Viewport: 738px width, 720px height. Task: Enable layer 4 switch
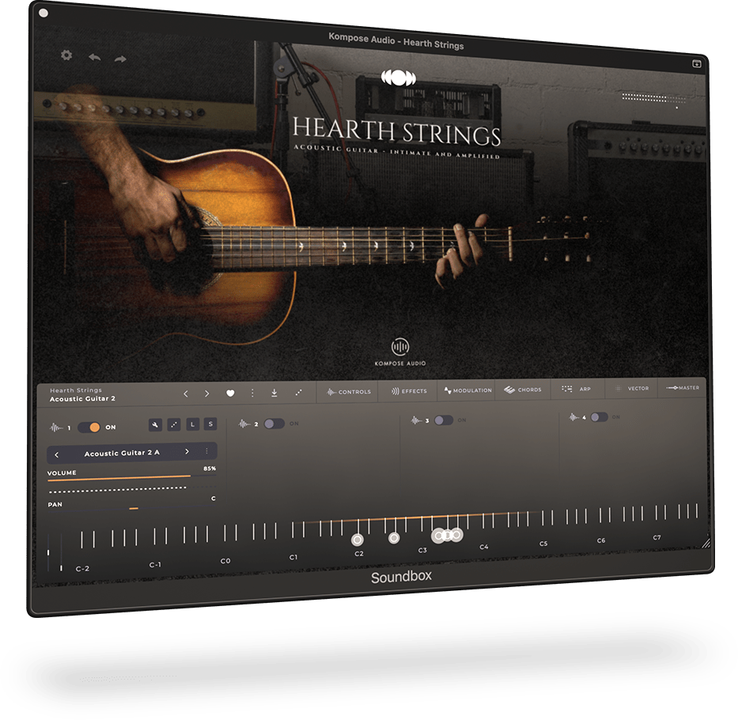click(599, 417)
